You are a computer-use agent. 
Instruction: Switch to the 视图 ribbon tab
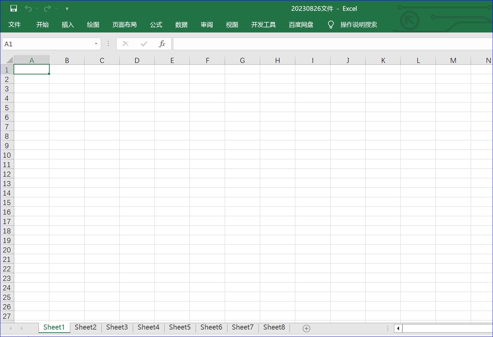pyautogui.click(x=232, y=25)
